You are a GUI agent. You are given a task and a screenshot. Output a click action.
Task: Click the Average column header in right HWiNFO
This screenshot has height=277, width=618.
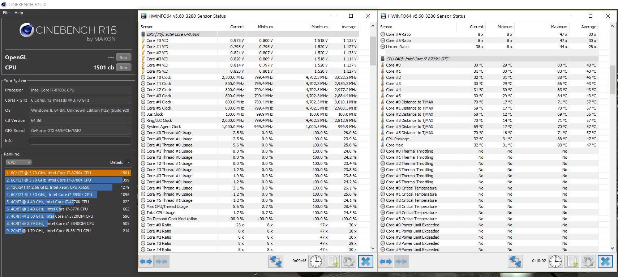tap(583, 27)
